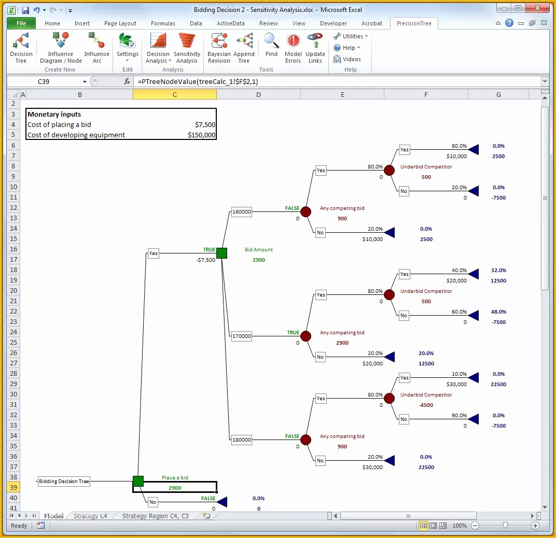Click the macro recording status bar icon

[41, 526]
